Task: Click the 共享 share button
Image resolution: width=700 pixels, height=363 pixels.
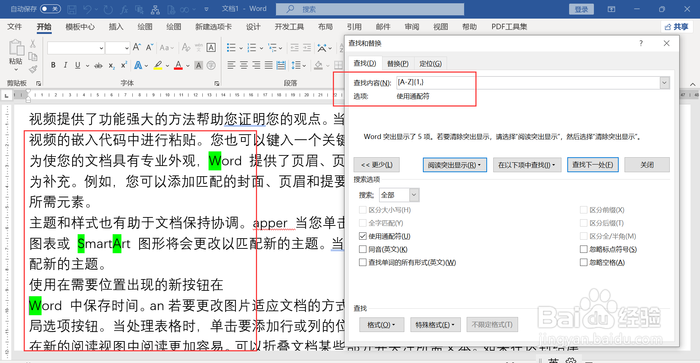Action: (x=677, y=27)
